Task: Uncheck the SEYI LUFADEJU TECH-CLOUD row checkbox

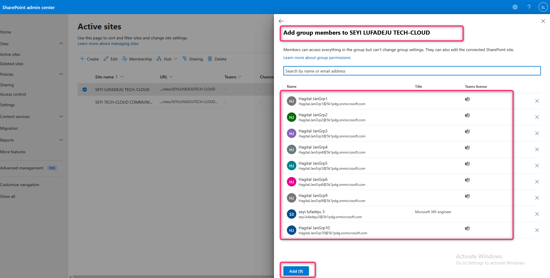Action: click(85, 90)
